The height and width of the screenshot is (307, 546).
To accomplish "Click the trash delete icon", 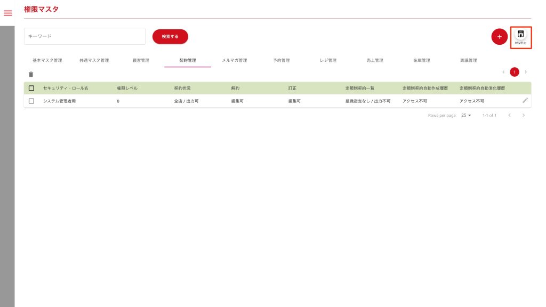I will pyautogui.click(x=31, y=74).
